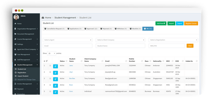
Task: Click the dashboard icon beside the Home breadcrumb
Action: (43, 18)
